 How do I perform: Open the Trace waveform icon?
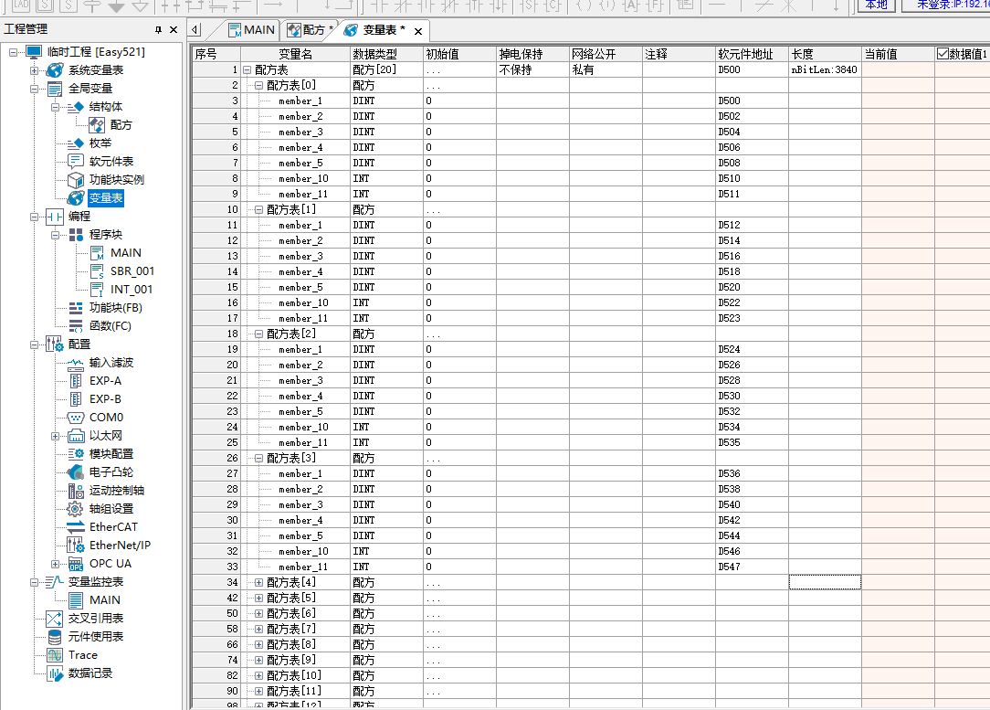coord(55,655)
